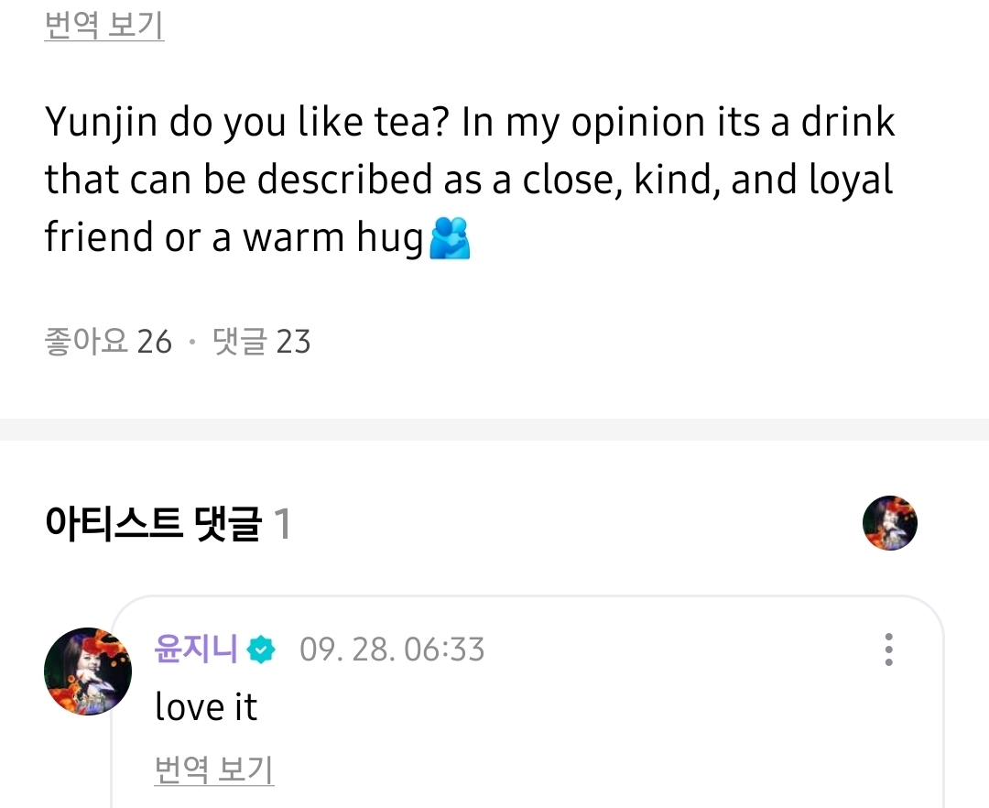The height and width of the screenshot is (808, 989).
Task: Tap the likes number 26
Action: (154, 342)
